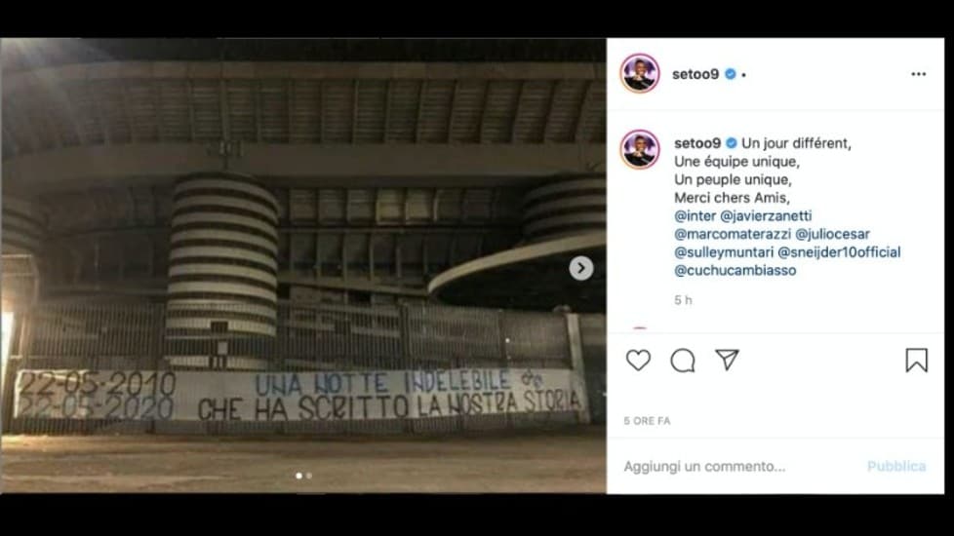Open the three-dot more options menu

pos(919,74)
